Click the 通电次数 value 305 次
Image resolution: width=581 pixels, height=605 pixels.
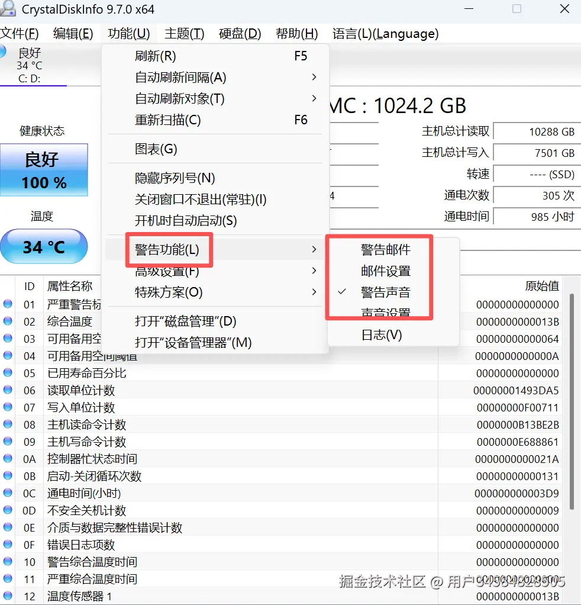click(536, 195)
